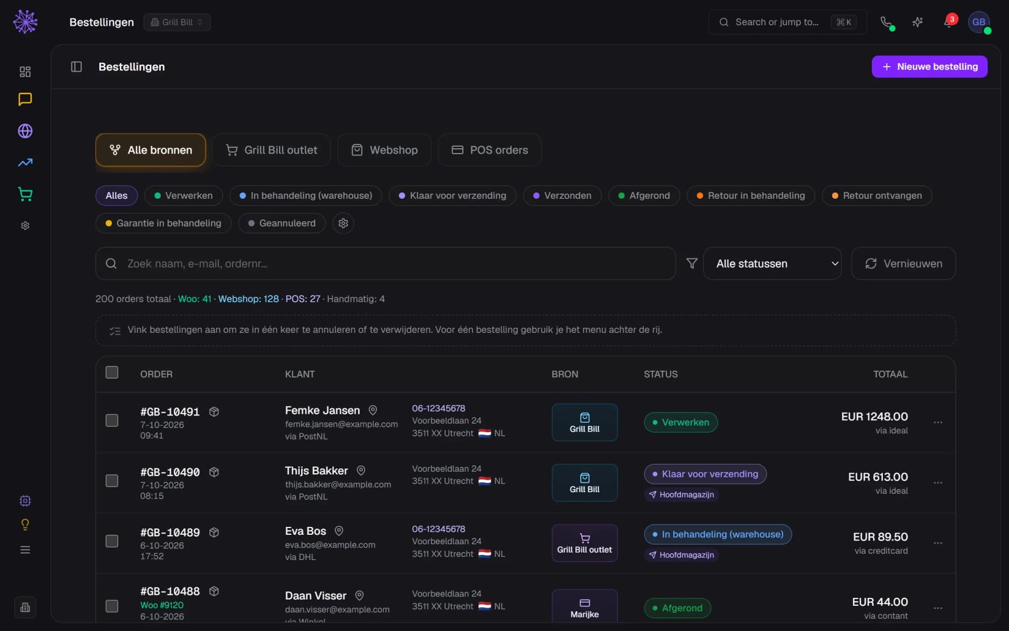Open the GB user avatar menu

click(x=979, y=22)
